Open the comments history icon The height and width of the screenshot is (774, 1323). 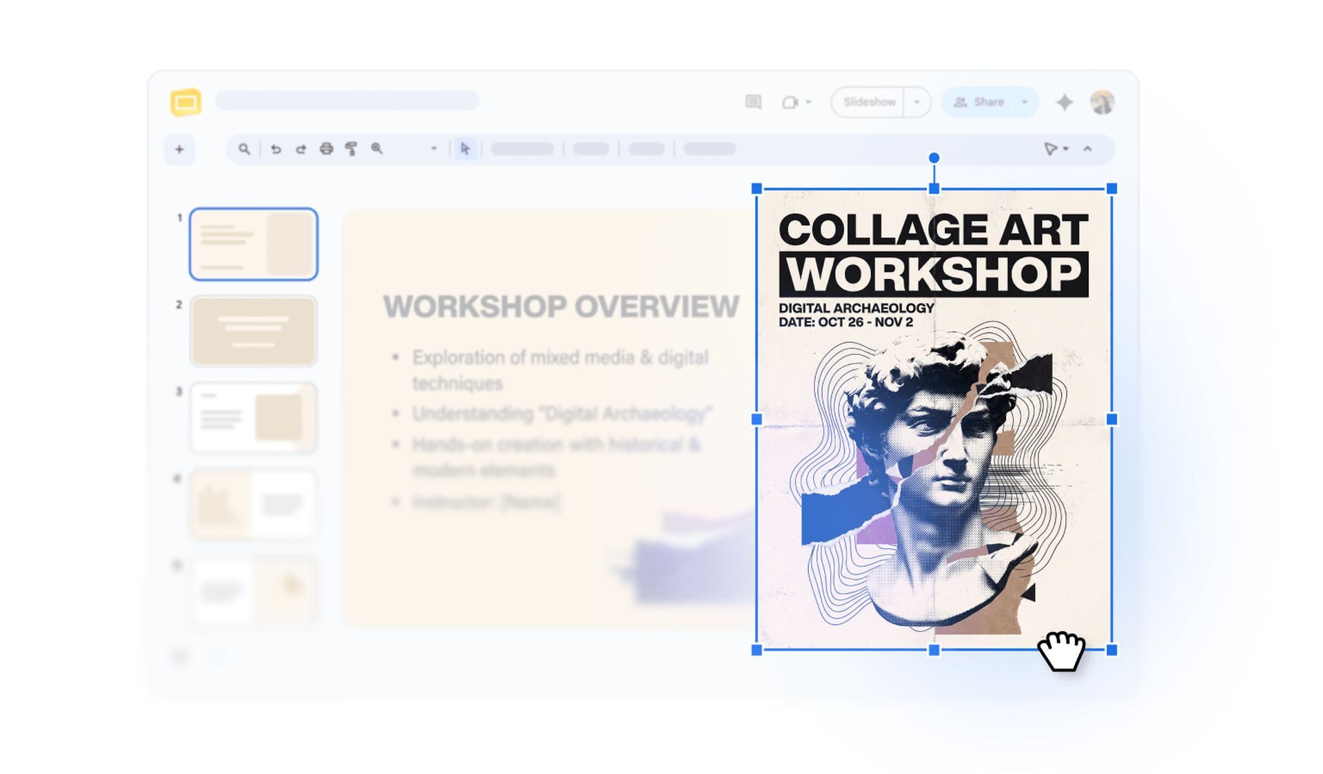pyautogui.click(x=753, y=102)
